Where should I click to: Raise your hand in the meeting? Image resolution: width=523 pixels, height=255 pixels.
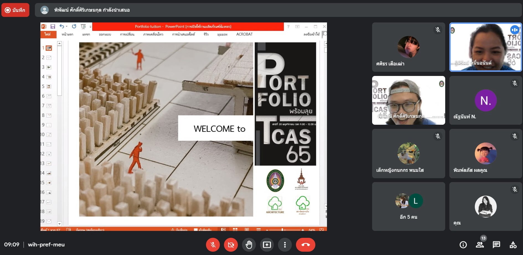coord(249,245)
